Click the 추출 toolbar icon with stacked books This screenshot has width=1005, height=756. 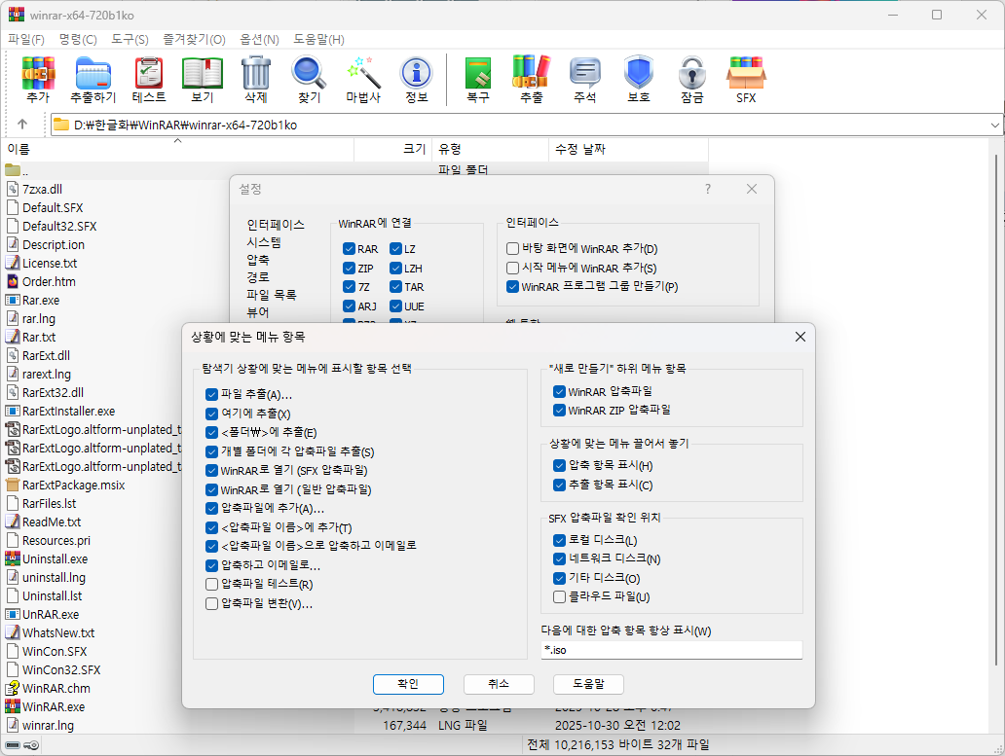[x=532, y=80]
